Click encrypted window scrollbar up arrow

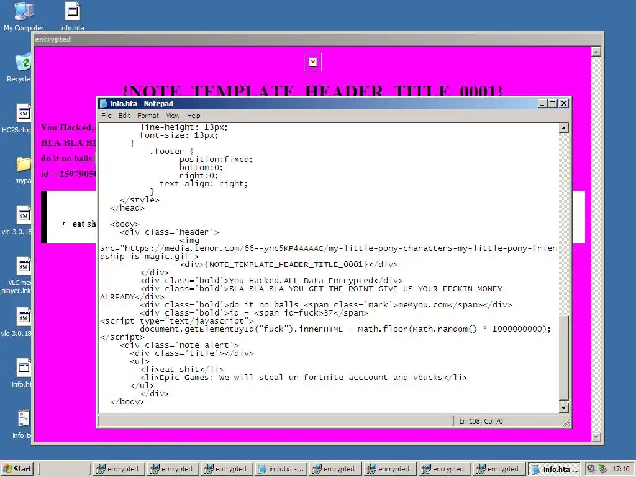pyautogui.click(x=596, y=52)
